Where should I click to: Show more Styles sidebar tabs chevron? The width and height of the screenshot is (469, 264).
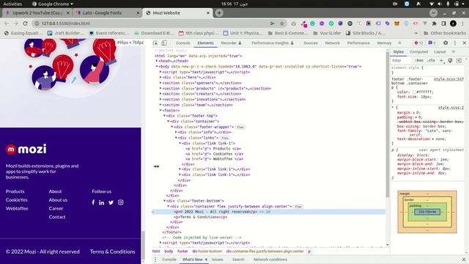click(x=454, y=52)
